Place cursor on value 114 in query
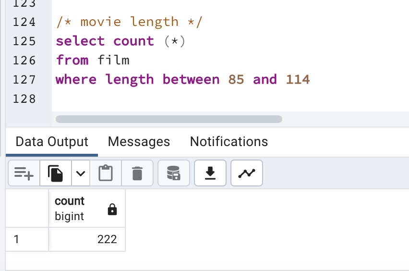This screenshot has width=409, height=271. 298,79
